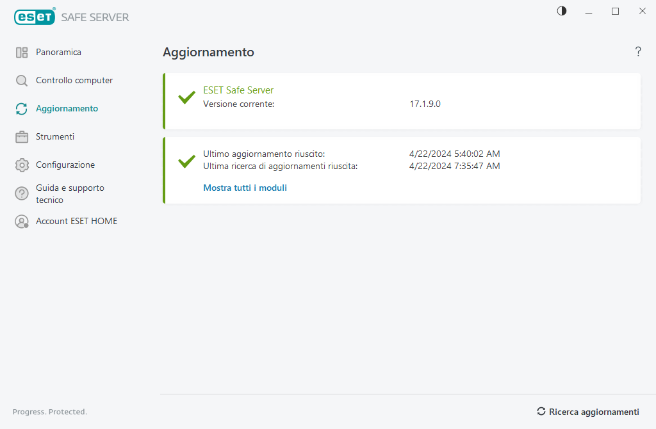Click the ESET Safe Server logo

(x=71, y=17)
